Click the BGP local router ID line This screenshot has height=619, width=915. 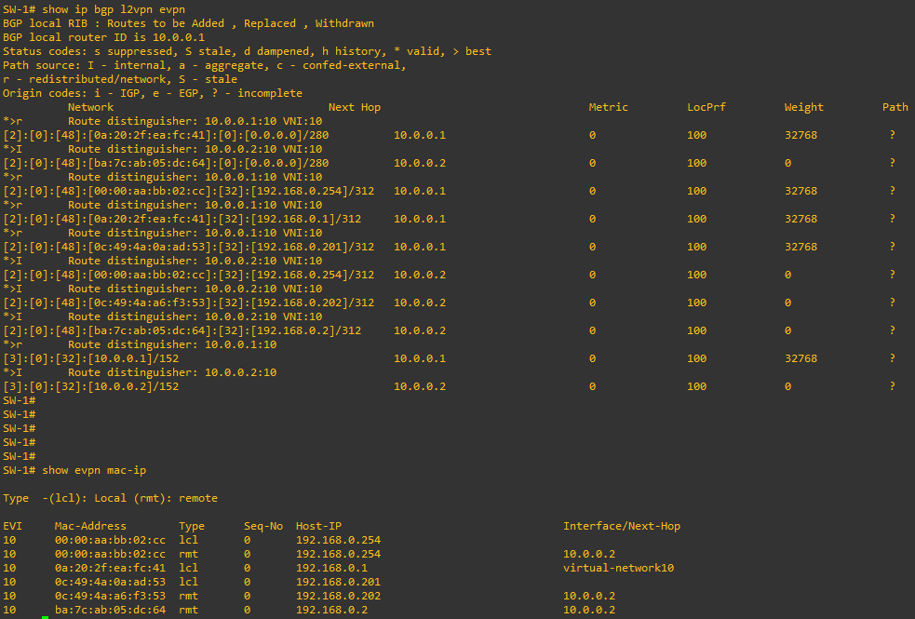point(91,37)
